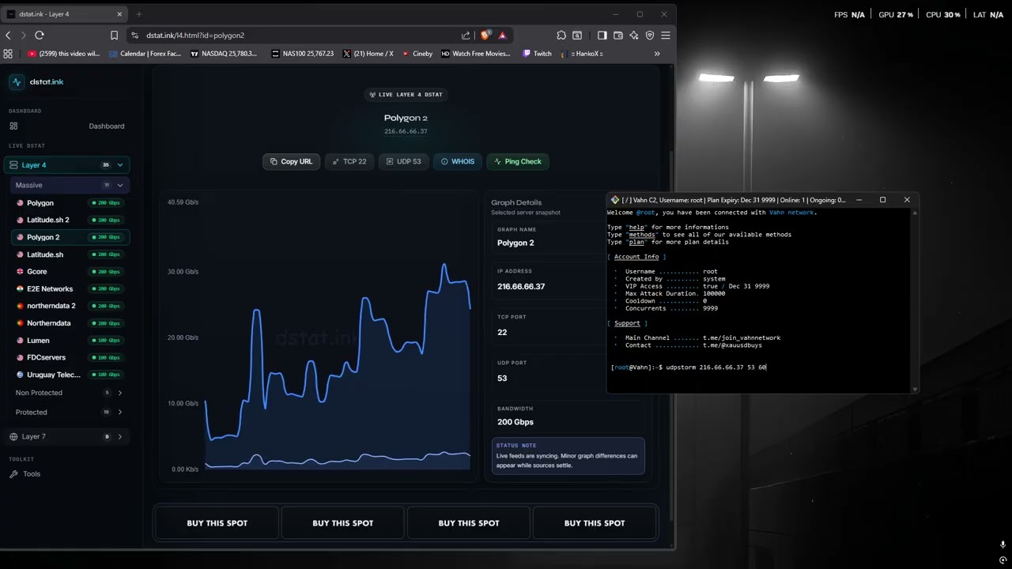Open a new browser tab with plus

click(139, 13)
